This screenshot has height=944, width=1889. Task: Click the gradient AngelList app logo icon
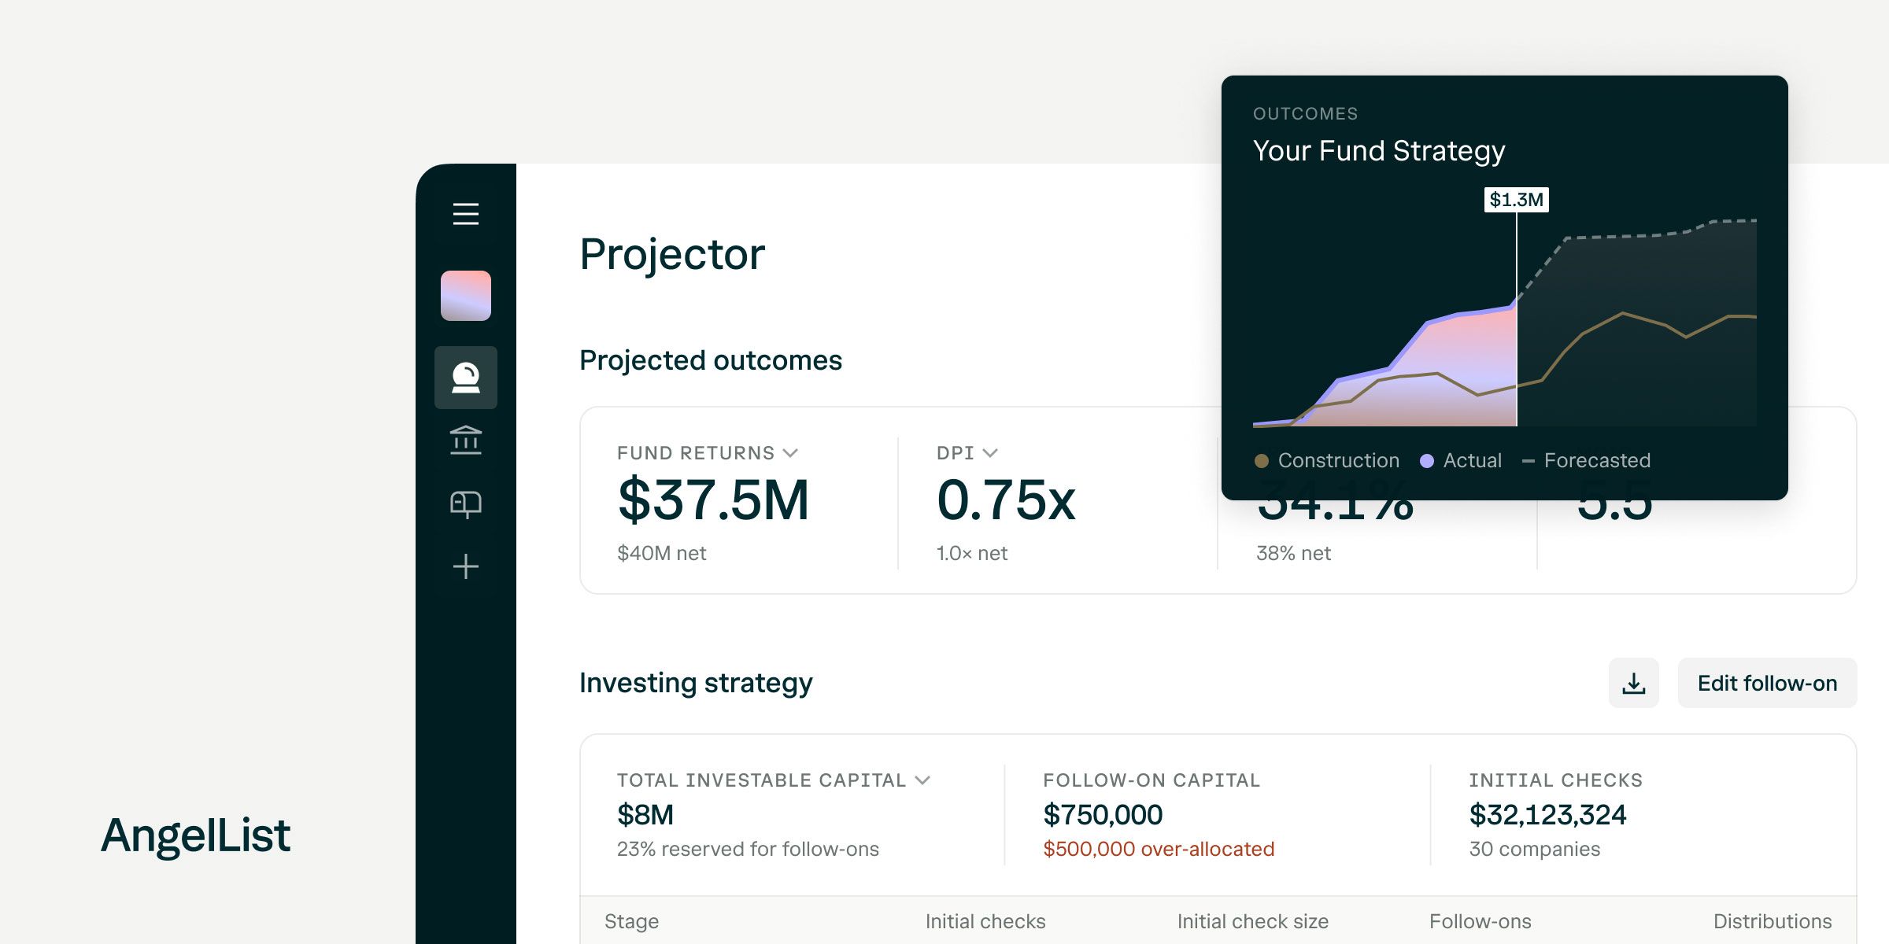point(466,295)
